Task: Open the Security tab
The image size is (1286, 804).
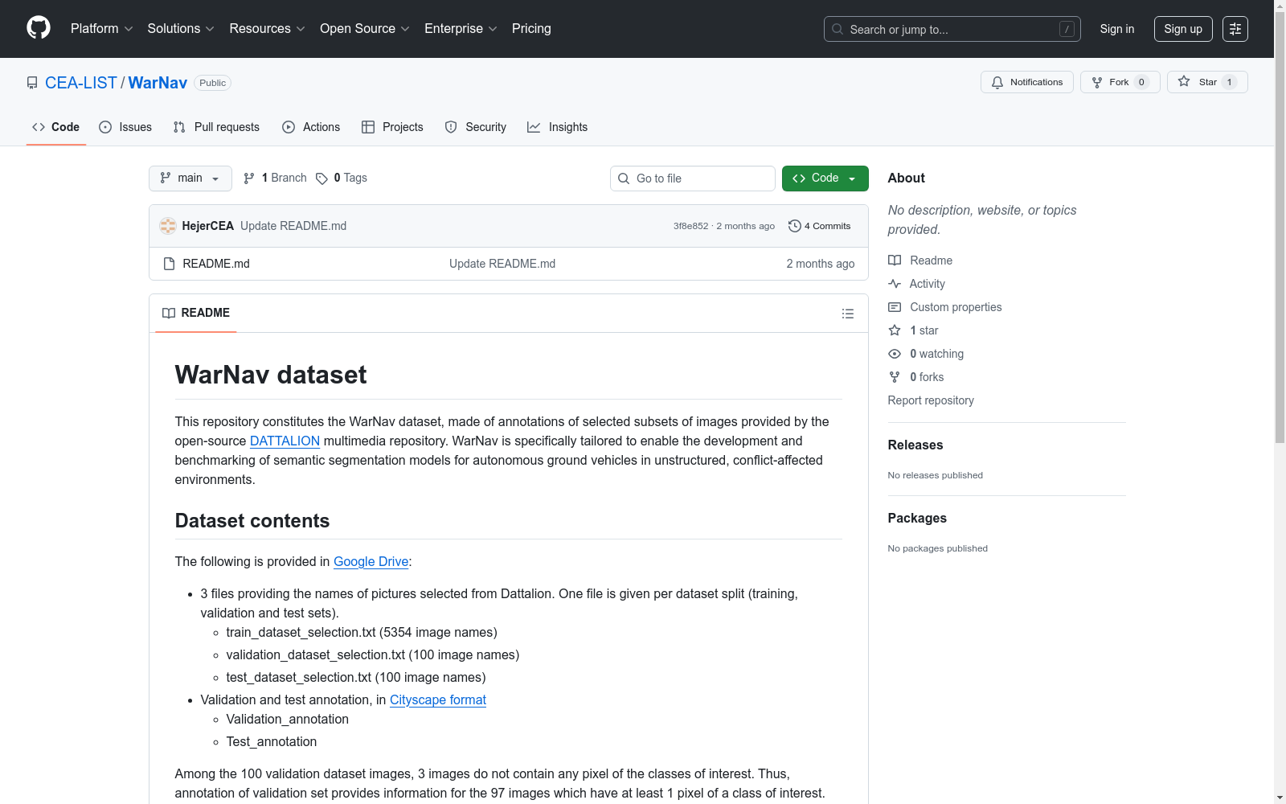Action: (x=476, y=127)
